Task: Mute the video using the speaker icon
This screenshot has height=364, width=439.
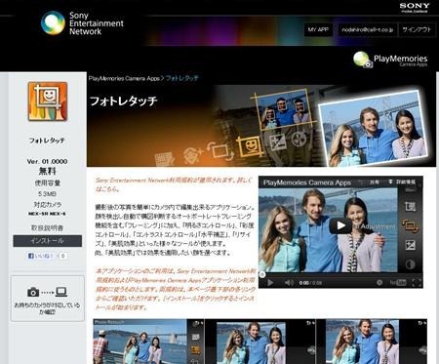Action: click(x=289, y=283)
